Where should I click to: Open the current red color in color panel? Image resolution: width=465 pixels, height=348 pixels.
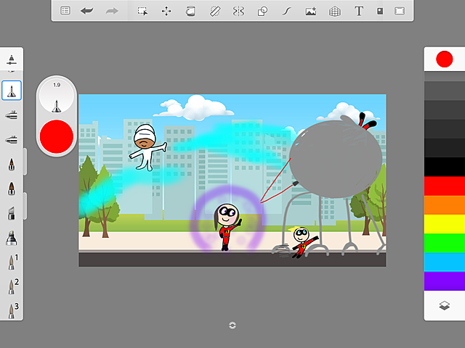[x=444, y=59]
